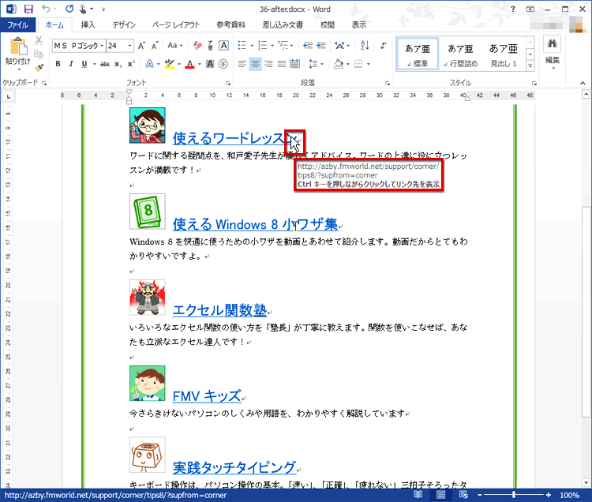The height and width of the screenshot is (502, 592).
Task: Click the decrease indent icon
Action: (308, 46)
